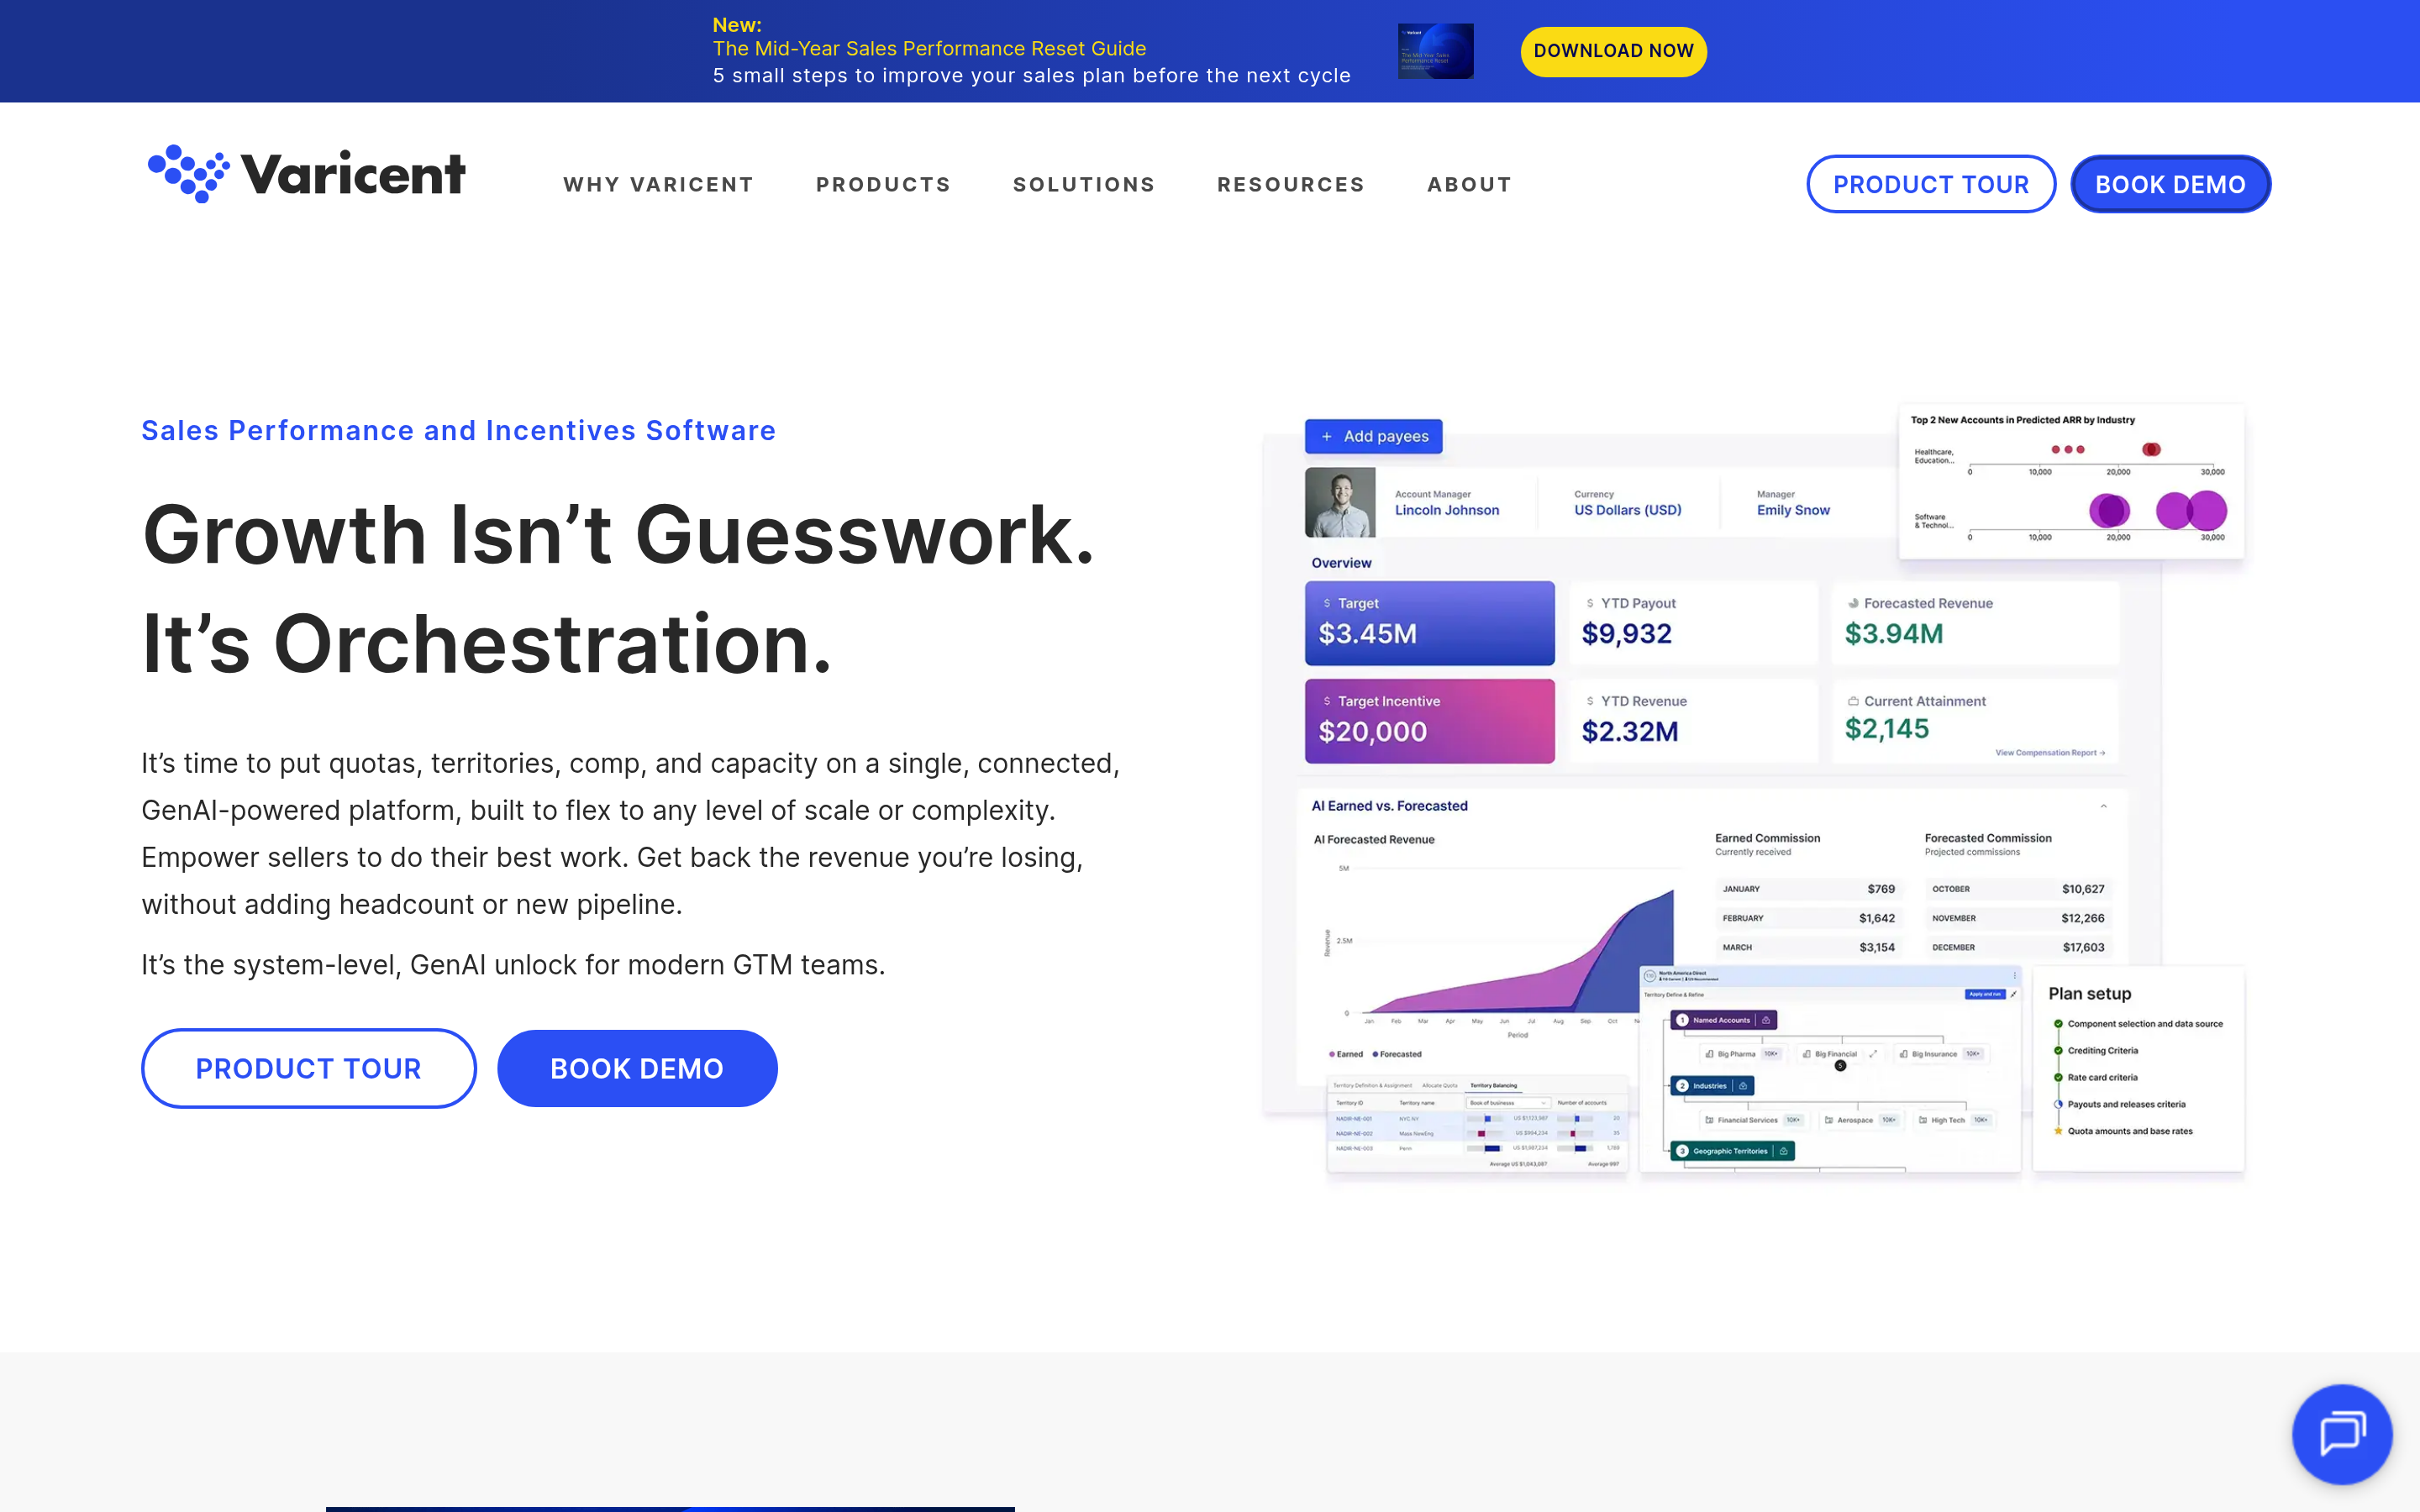
Task: Click the 'It's Orchestration.' headline
Action: click(x=486, y=644)
